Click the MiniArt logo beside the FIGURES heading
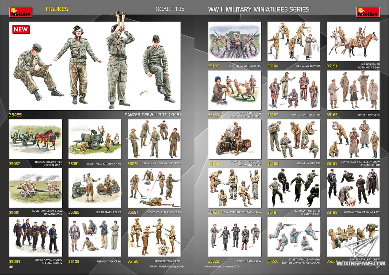Image resolution: width=389 pixels, height=275 pixels. pos(21,12)
